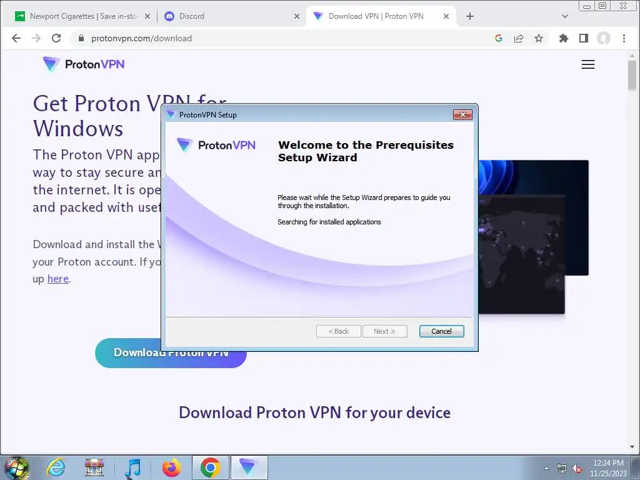This screenshot has width=640, height=480.
Task: Open the hamburger menu on the Proton VPN page
Action: (x=587, y=64)
